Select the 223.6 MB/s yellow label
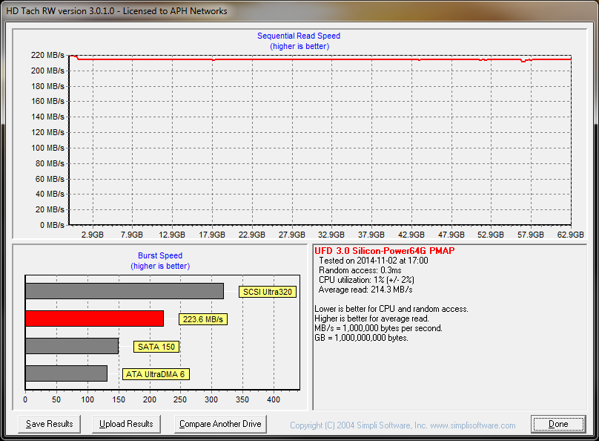 click(202, 319)
